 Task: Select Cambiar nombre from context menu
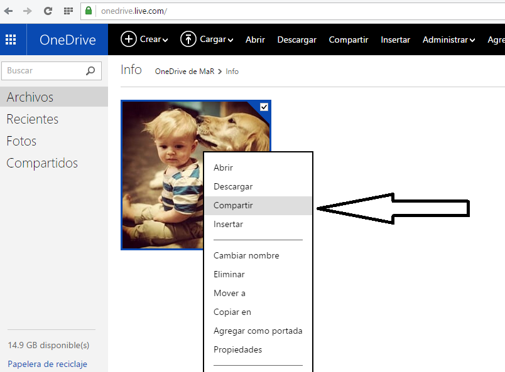246,255
